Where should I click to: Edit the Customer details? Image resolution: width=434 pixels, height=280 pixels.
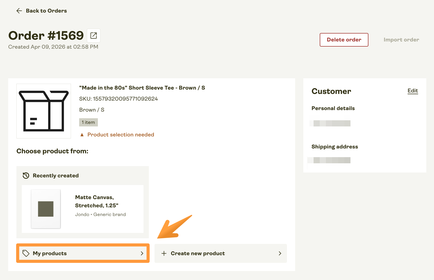point(413,91)
